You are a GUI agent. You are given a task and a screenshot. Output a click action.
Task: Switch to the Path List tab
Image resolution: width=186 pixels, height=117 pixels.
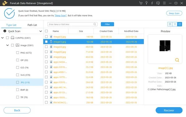(32, 25)
